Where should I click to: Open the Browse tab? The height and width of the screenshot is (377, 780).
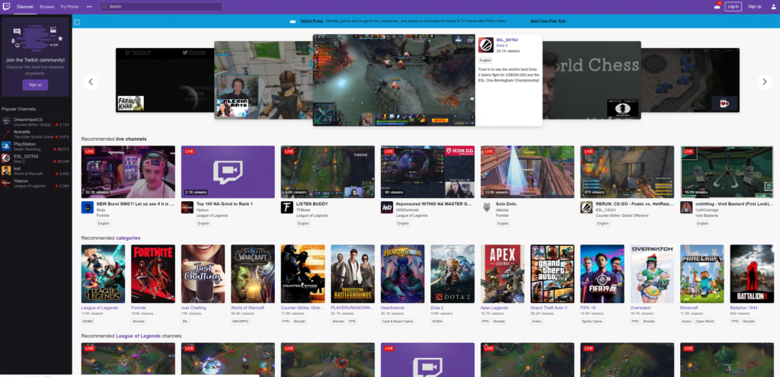coord(46,7)
